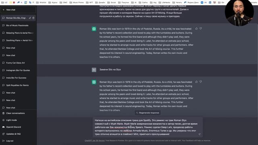Click the Discord logo icon
The width and height of the screenshot is (258, 145).
point(4,127)
